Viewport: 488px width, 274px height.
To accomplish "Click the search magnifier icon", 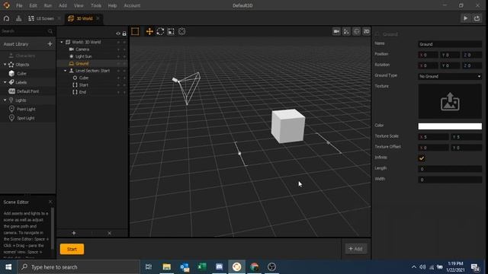I will point(50,31).
